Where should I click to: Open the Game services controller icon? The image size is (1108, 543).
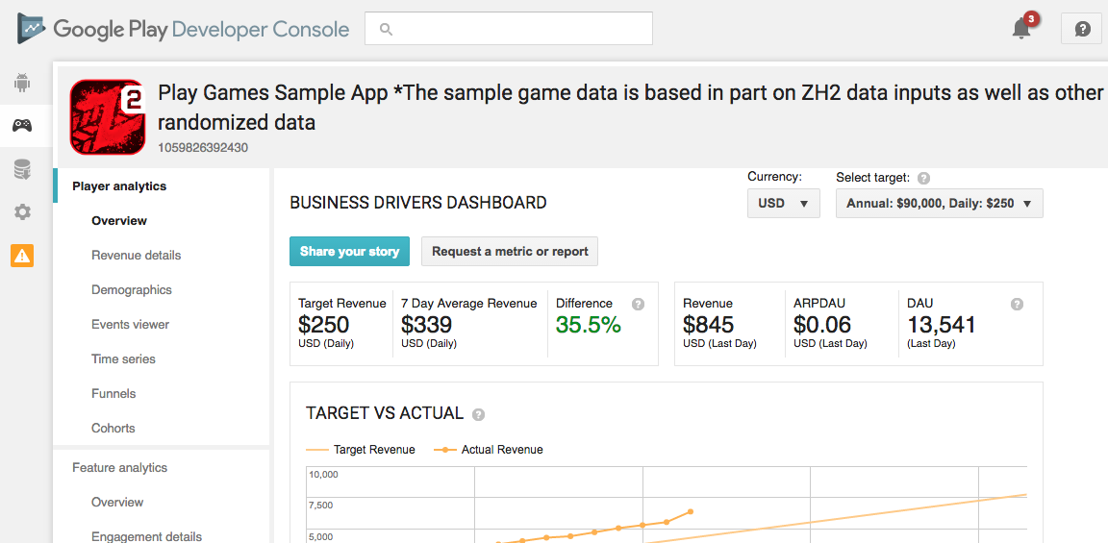click(21, 125)
